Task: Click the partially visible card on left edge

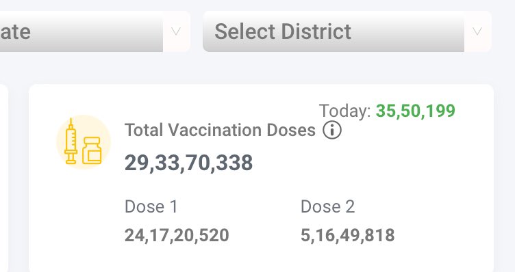Action: coord(3,178)
